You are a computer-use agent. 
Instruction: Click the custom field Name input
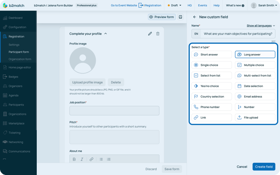(x=233, y=34)
